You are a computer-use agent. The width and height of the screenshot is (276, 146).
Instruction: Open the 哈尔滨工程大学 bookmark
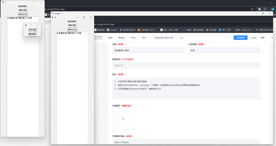pos(128,30)
